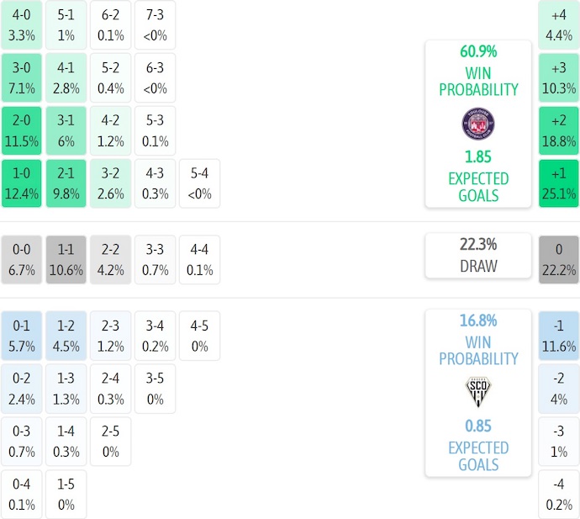Click the Angers SCO club crest icon

(x=477, y=393)
